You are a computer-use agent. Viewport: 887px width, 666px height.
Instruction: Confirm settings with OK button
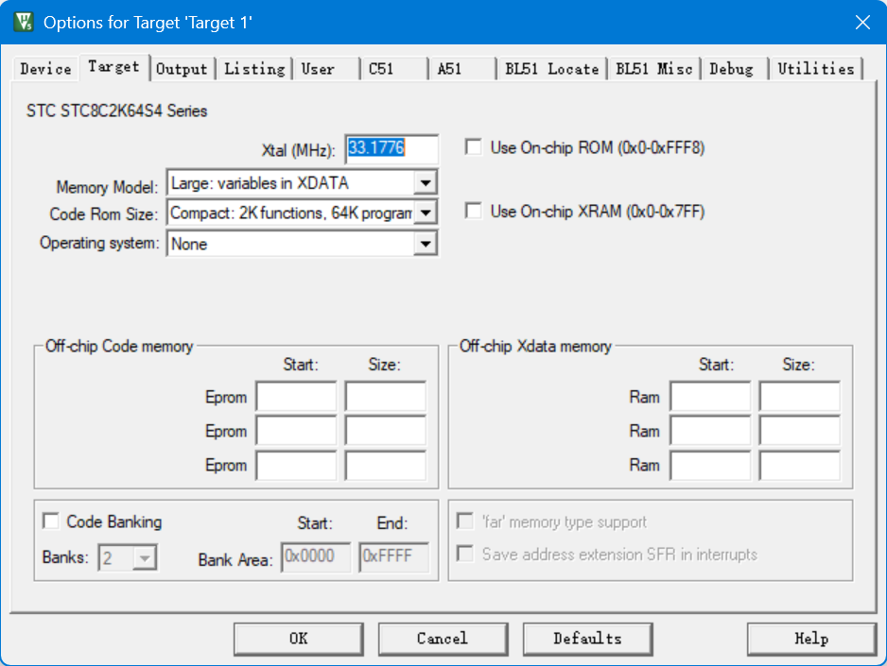coord(299,639)
